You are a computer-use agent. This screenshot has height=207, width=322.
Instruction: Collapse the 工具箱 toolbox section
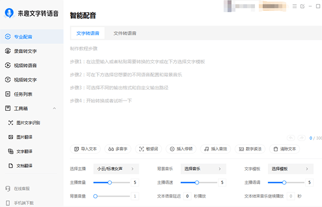pos(54,109)
